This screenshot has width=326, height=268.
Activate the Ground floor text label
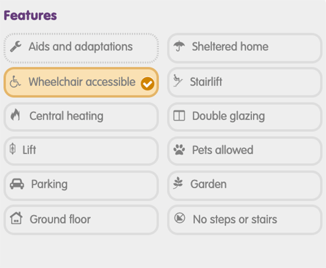coord(60,219)
